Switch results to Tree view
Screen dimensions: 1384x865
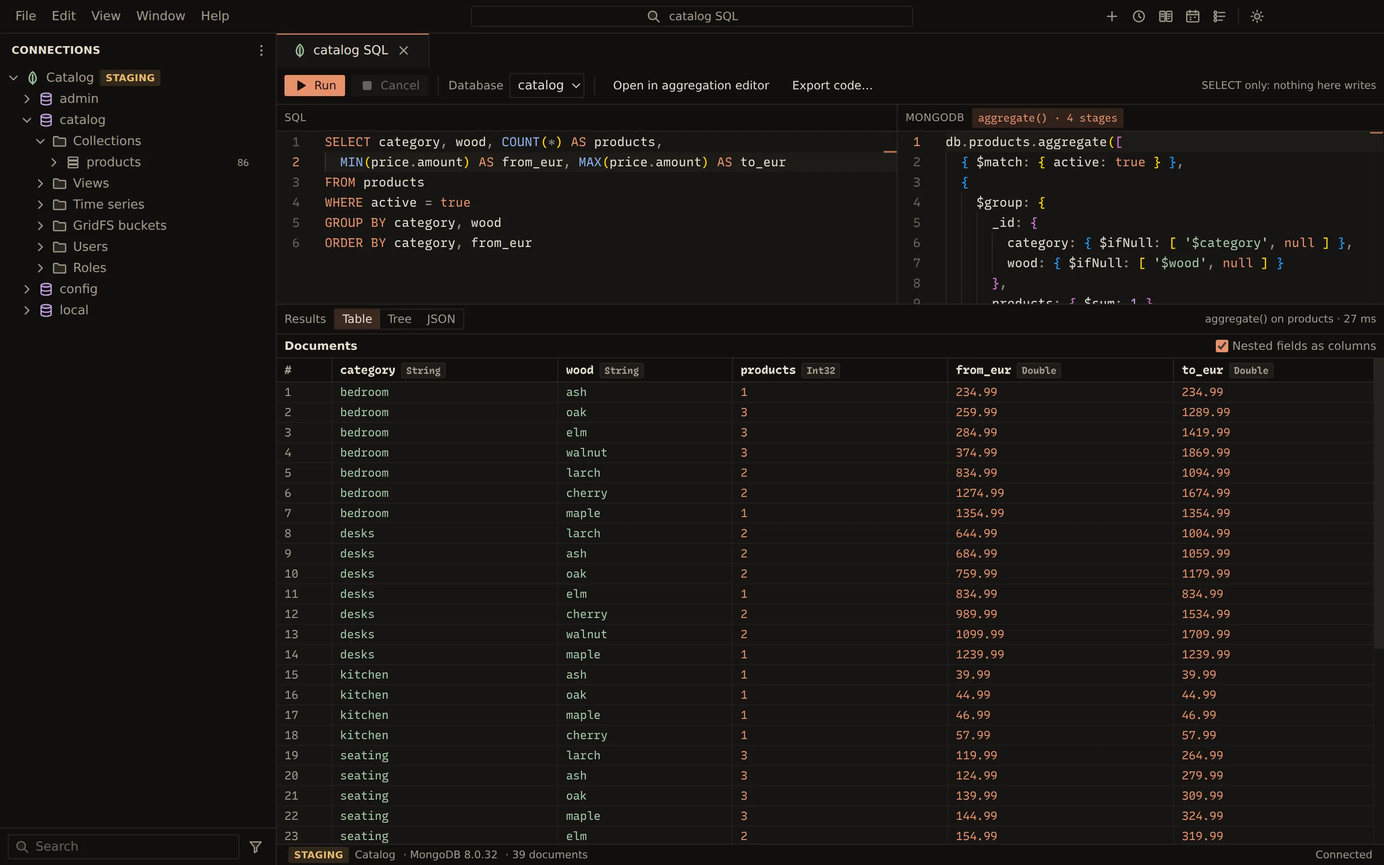399,319
